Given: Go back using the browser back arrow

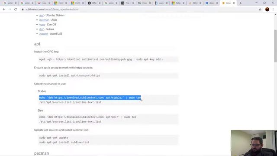Looking at the screenshot, I should pos(4,10).
